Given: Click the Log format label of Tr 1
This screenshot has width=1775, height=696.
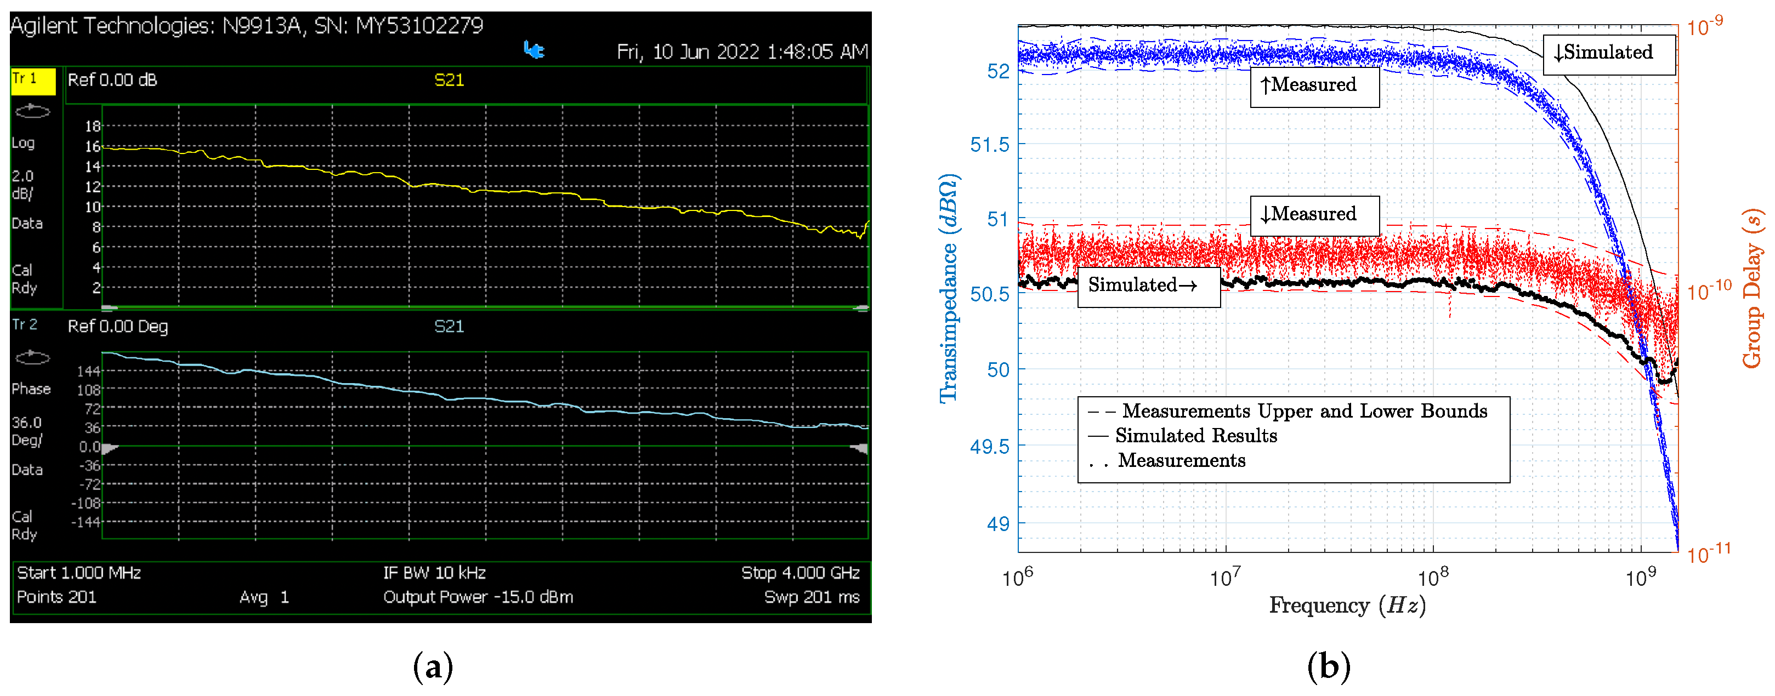Looking at the screenshot, I should (x=22, y=143).
